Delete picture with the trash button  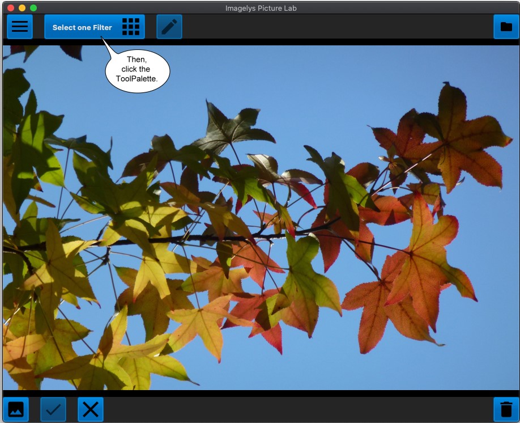506,409
